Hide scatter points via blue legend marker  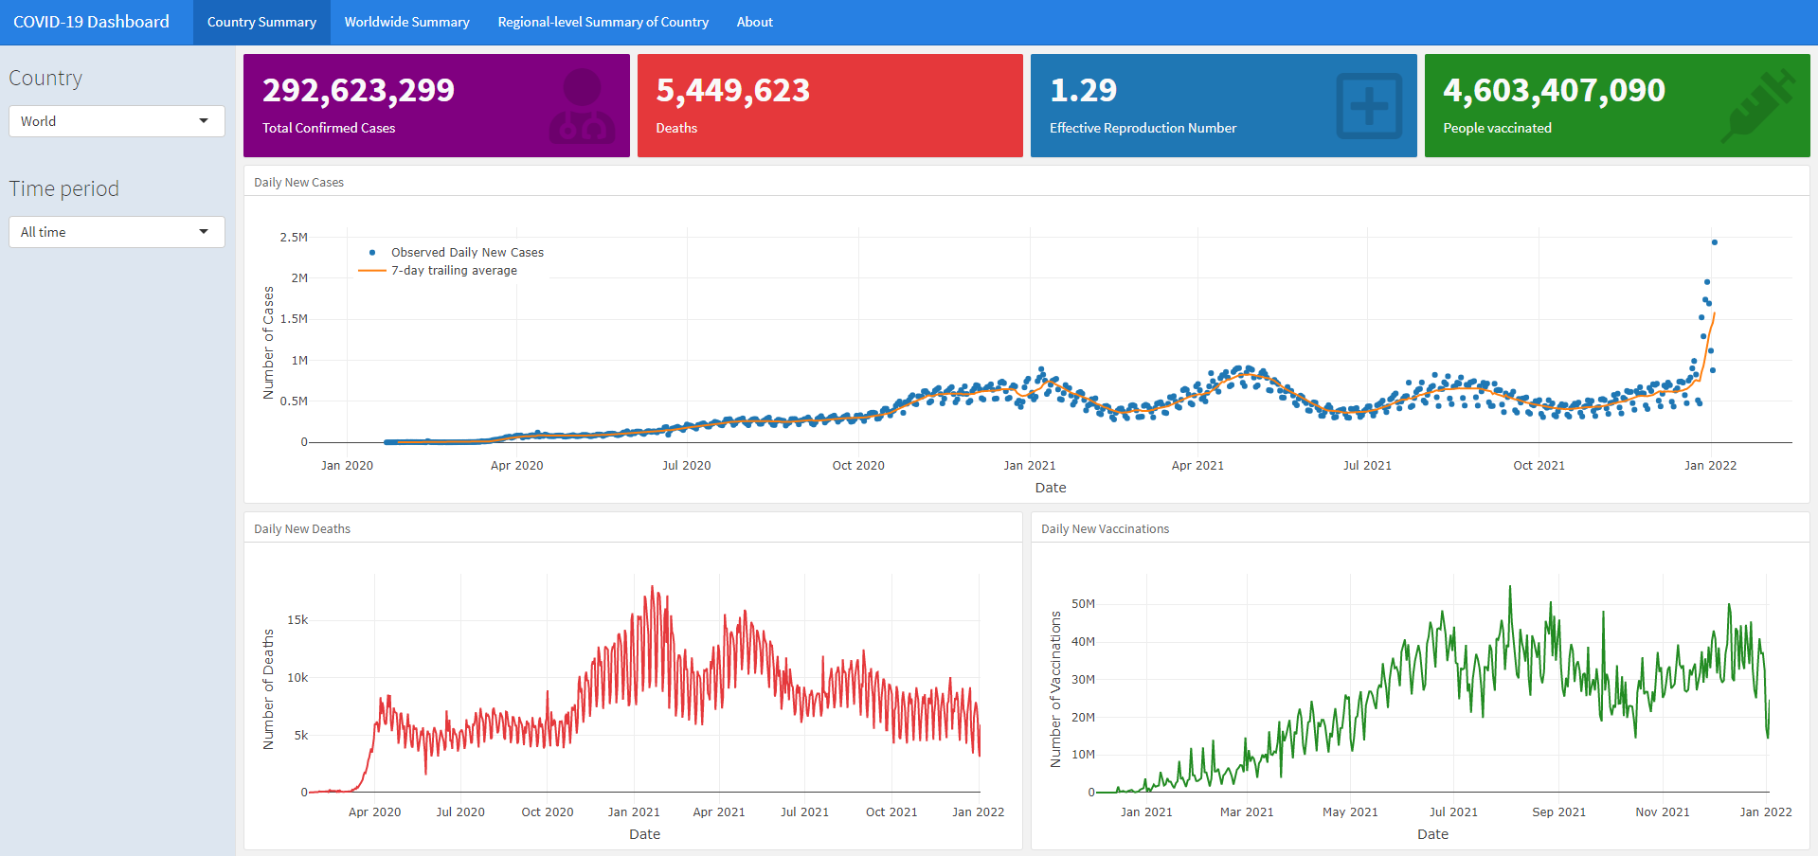(373, 252)
